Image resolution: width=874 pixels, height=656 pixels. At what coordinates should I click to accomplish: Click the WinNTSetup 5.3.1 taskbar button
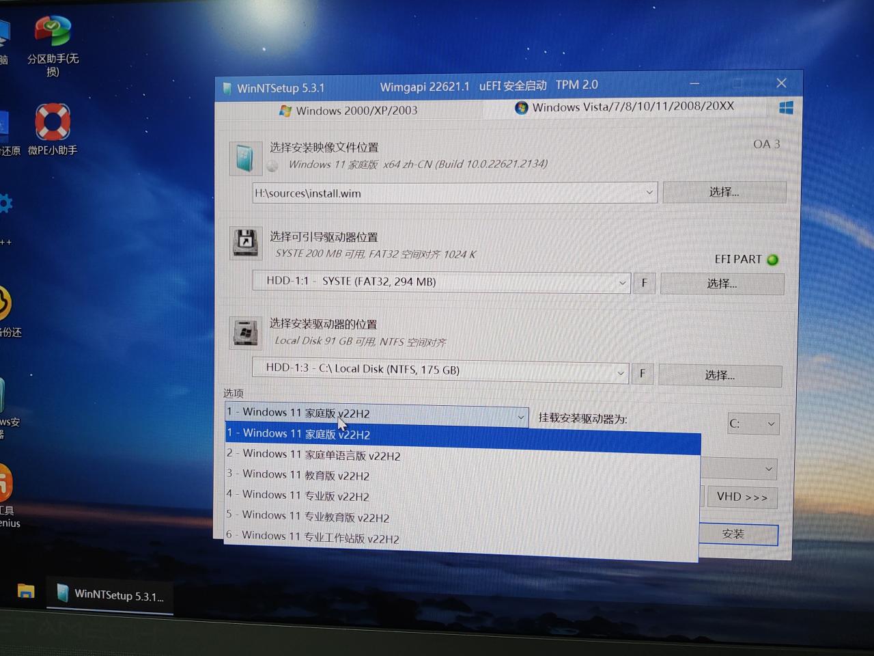pos(110,594)
